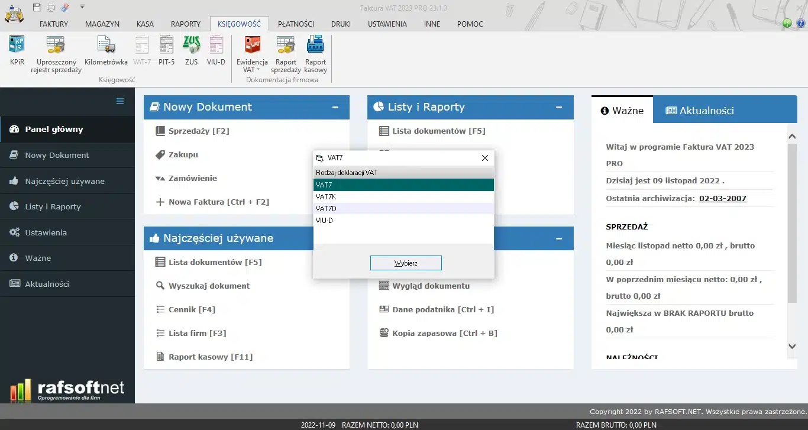
Task: Open the ZUS ribbon icon
Action: click(191, 50)
